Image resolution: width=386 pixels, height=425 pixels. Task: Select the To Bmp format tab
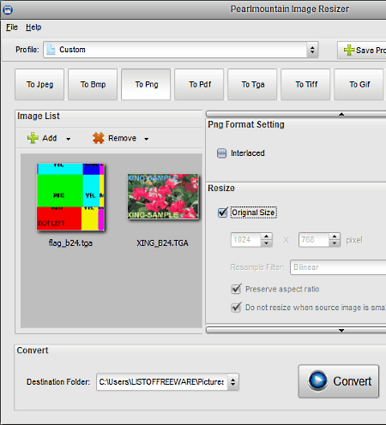tap(93, 84)
